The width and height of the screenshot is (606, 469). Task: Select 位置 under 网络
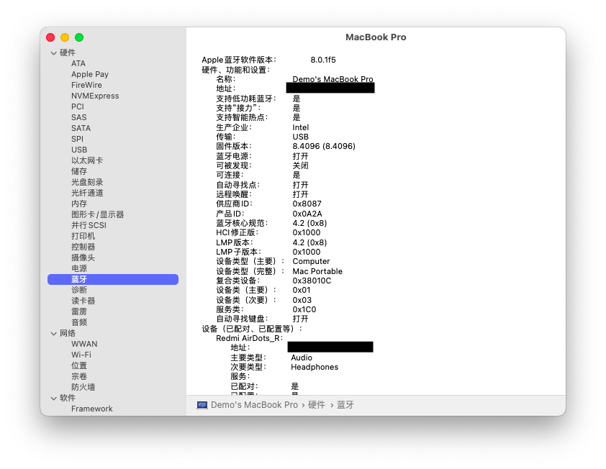coord(79,365)
